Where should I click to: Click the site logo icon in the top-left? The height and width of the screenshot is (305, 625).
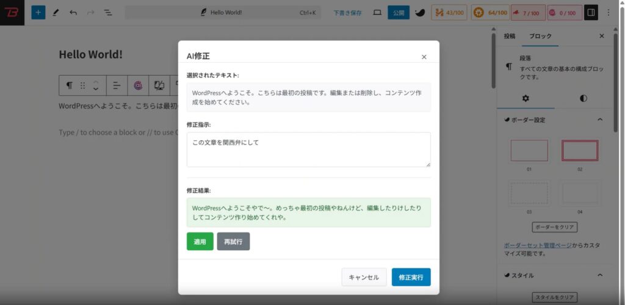(x=12, y=12)
